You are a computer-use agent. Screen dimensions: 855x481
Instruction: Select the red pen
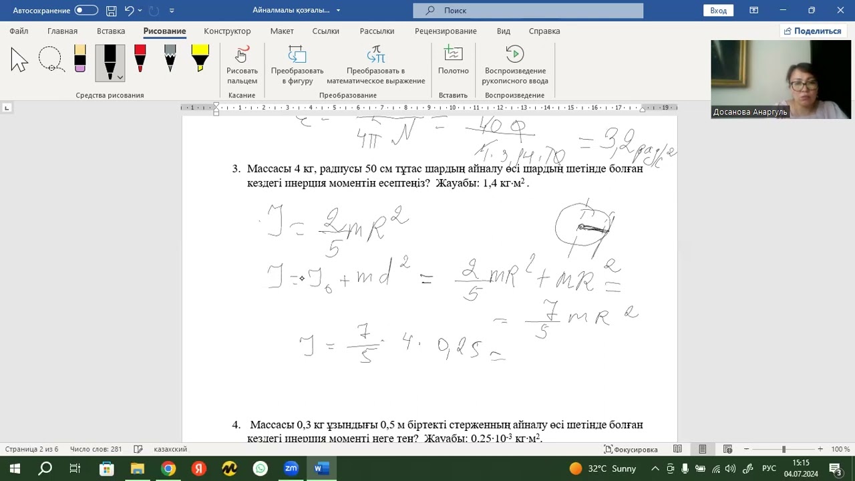coord(140,59)
